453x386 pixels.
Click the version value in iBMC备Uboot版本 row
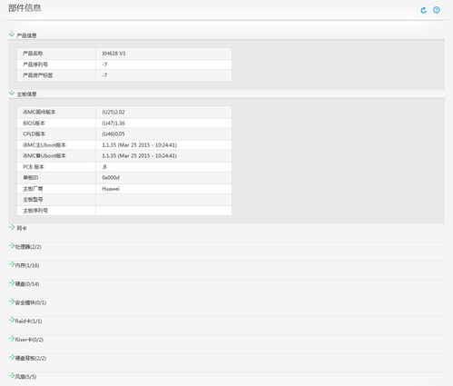click(x=139, y=155)
